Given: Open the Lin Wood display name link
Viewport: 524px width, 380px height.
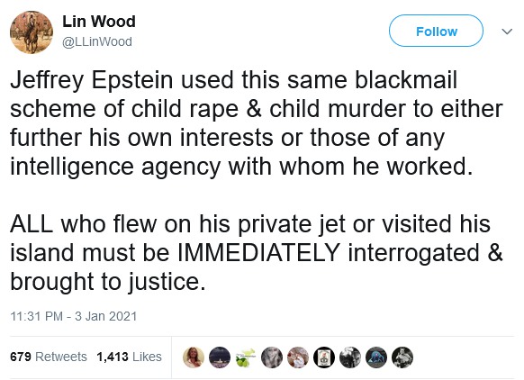Looking at the screenshot, I should [99, 22].
